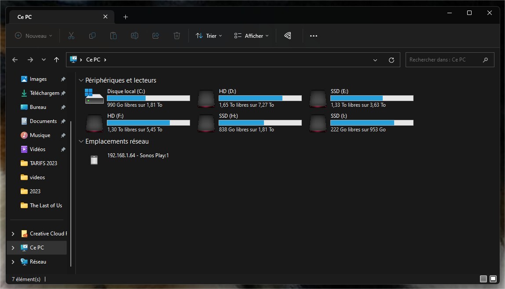This screenshot has width=505, height=289.
Task: Click the PC icon in address bar
Action: 73,59
